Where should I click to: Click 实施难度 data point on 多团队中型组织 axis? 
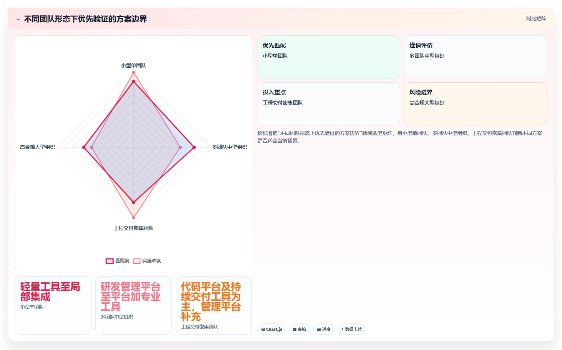click(x=180, y=147)
